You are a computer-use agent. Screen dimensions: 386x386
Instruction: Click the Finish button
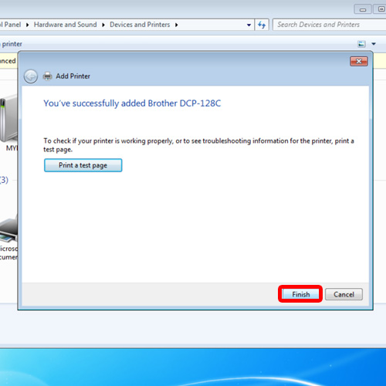300,294
